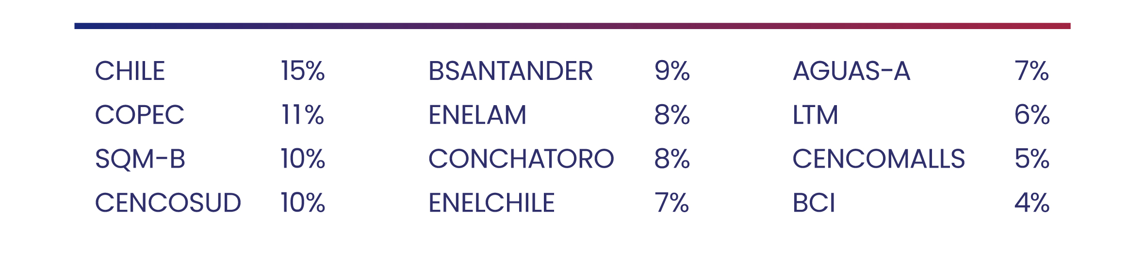Click the AGUAS-A ticker name
This screenshot has width=1145, height=265.
[851, 71]
